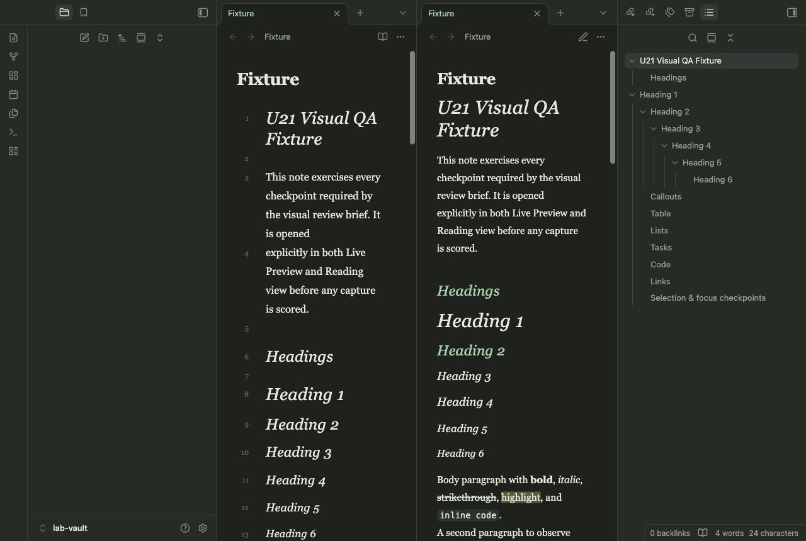
Task: Switch left pane to Reading view book icon
Action: pos(382,37)
